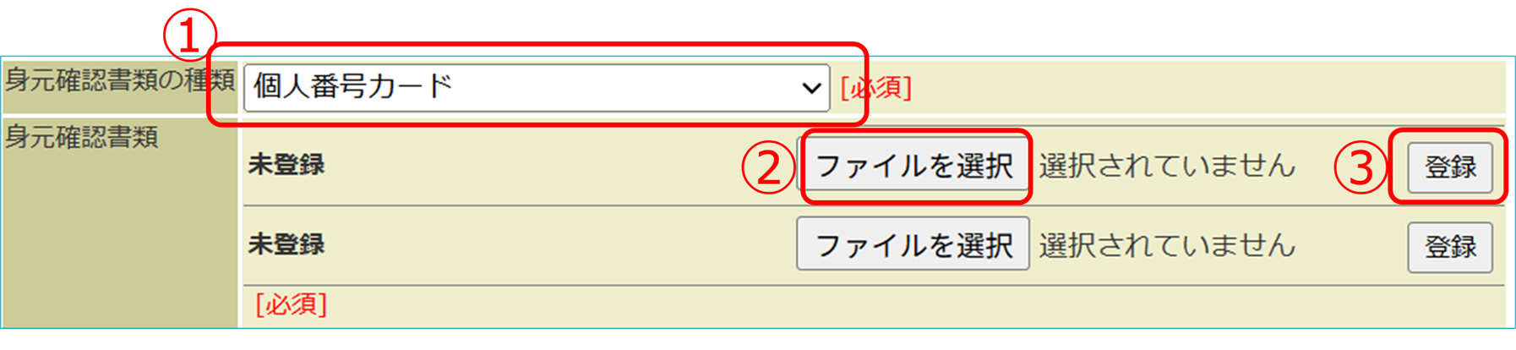The width and height of the screenshot is (1516, 350).
Task: Click 登録 button in the first row
Action: pyautogui.click(x=1449, y=167)
